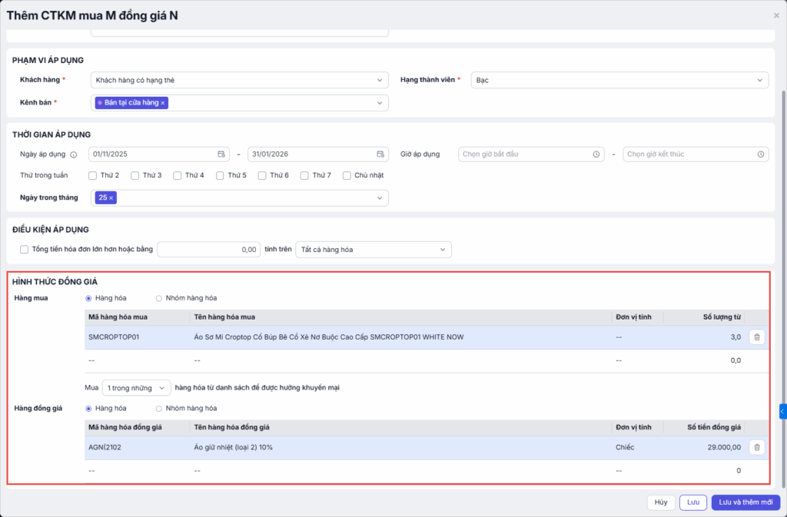Delete the SMCROPTOP01 product row

[x=756, y=337]
